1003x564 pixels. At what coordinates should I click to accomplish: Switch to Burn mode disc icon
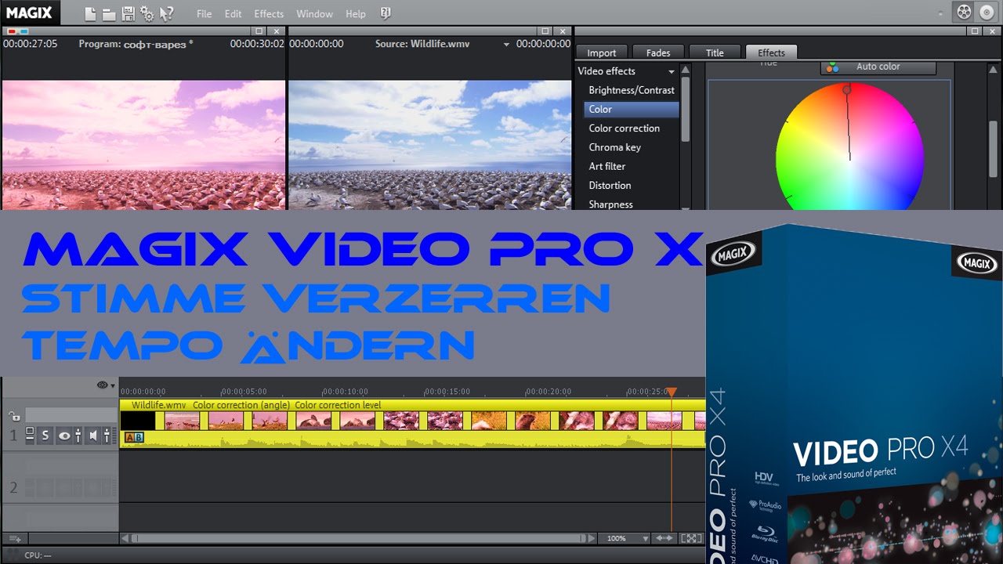click(x=987, y=13)
